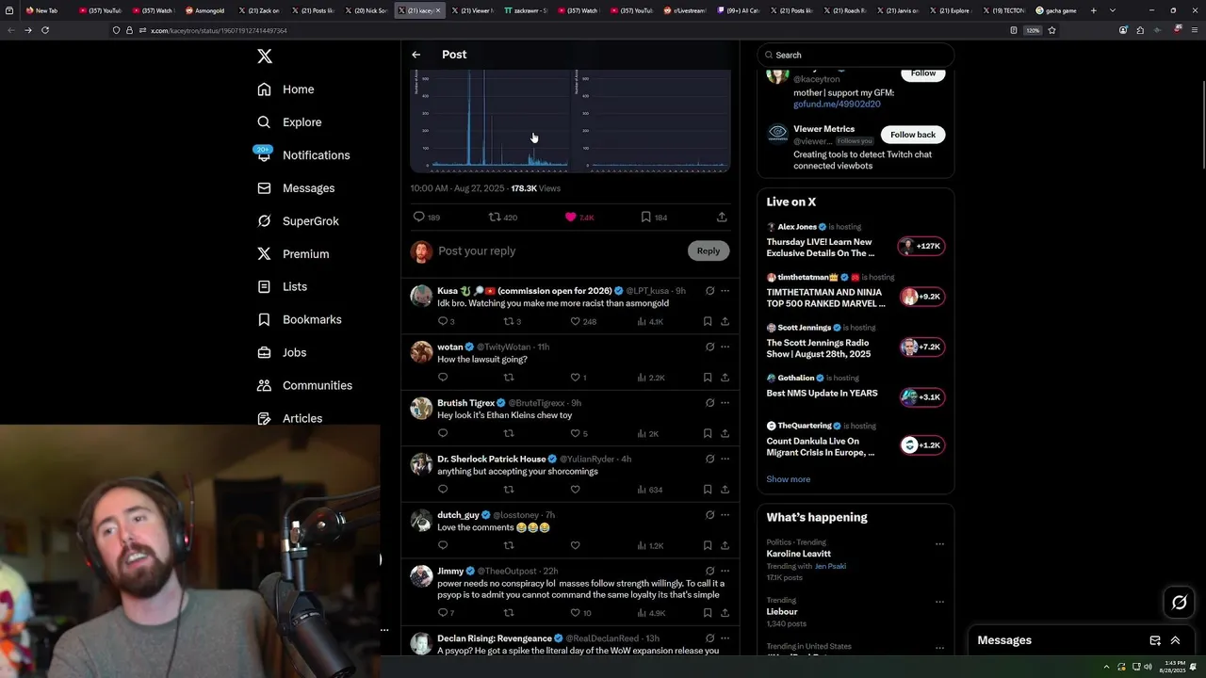The height and width of the screenshot is (678, 1206).
Task: Bookmark dutch_guy's reply
Action: pyautogui.click(x=708, y=545)
